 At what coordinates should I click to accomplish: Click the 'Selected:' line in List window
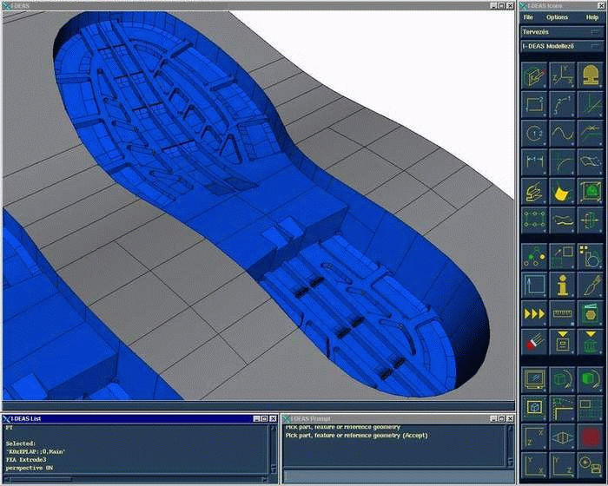[21, 443]
